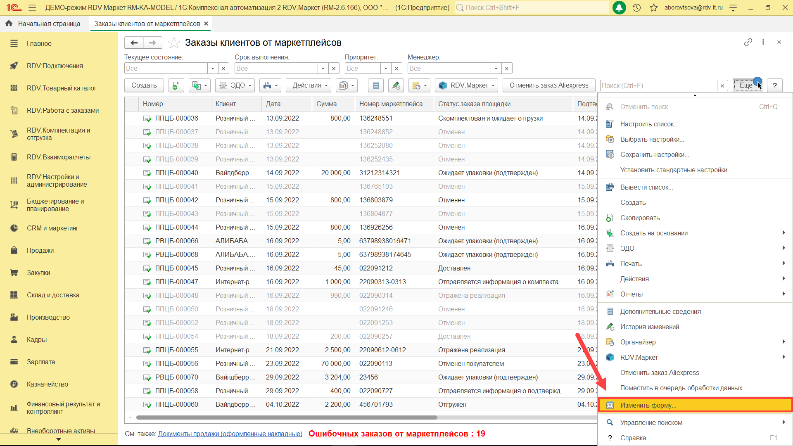Image resolution: width=793 pixels, height=446 pixels.
Task: Expand the Текущее состояние filter dropdown
Action: coord(213,68)
